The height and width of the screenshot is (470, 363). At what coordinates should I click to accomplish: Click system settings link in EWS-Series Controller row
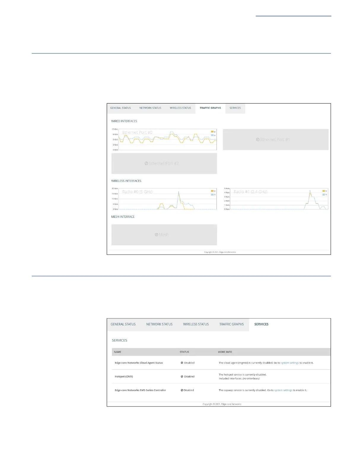(283, 390)
